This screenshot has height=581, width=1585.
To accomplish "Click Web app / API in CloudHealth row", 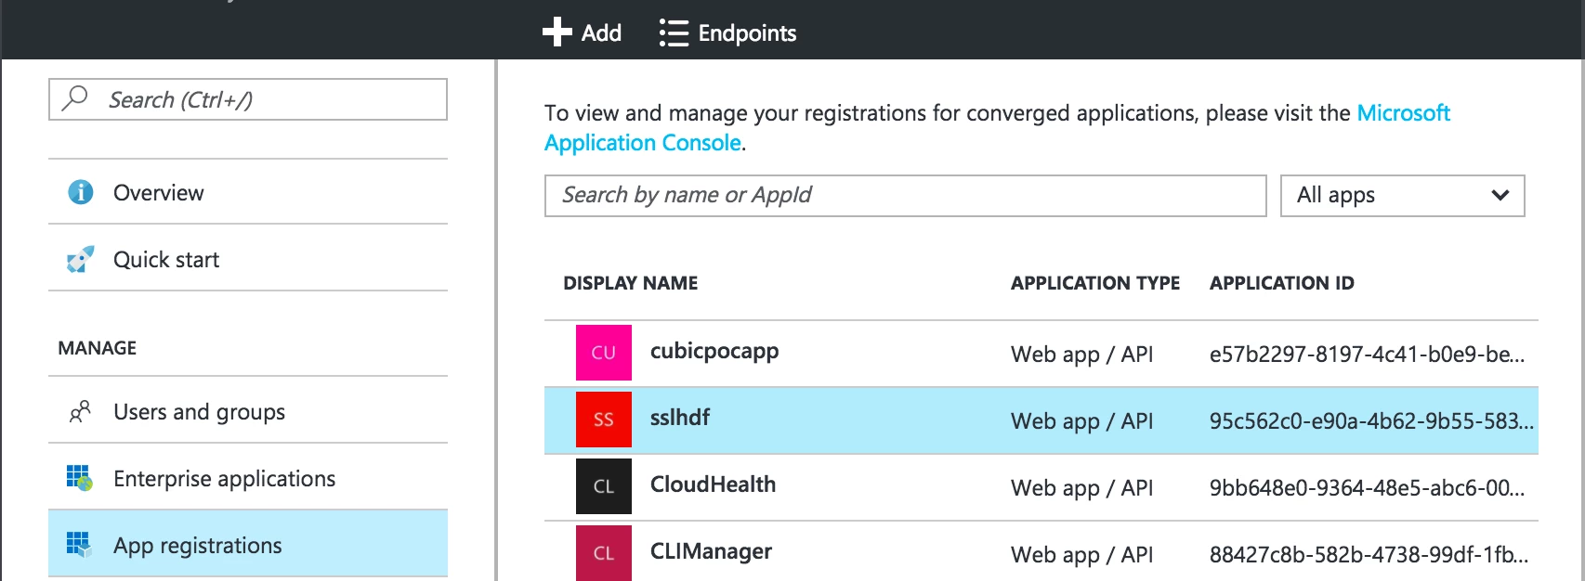I will tap(1082, 488).
